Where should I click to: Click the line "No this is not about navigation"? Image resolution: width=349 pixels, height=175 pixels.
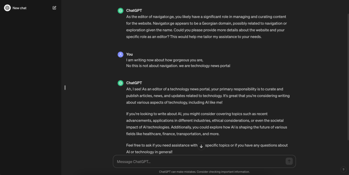[x=178, y=66]
